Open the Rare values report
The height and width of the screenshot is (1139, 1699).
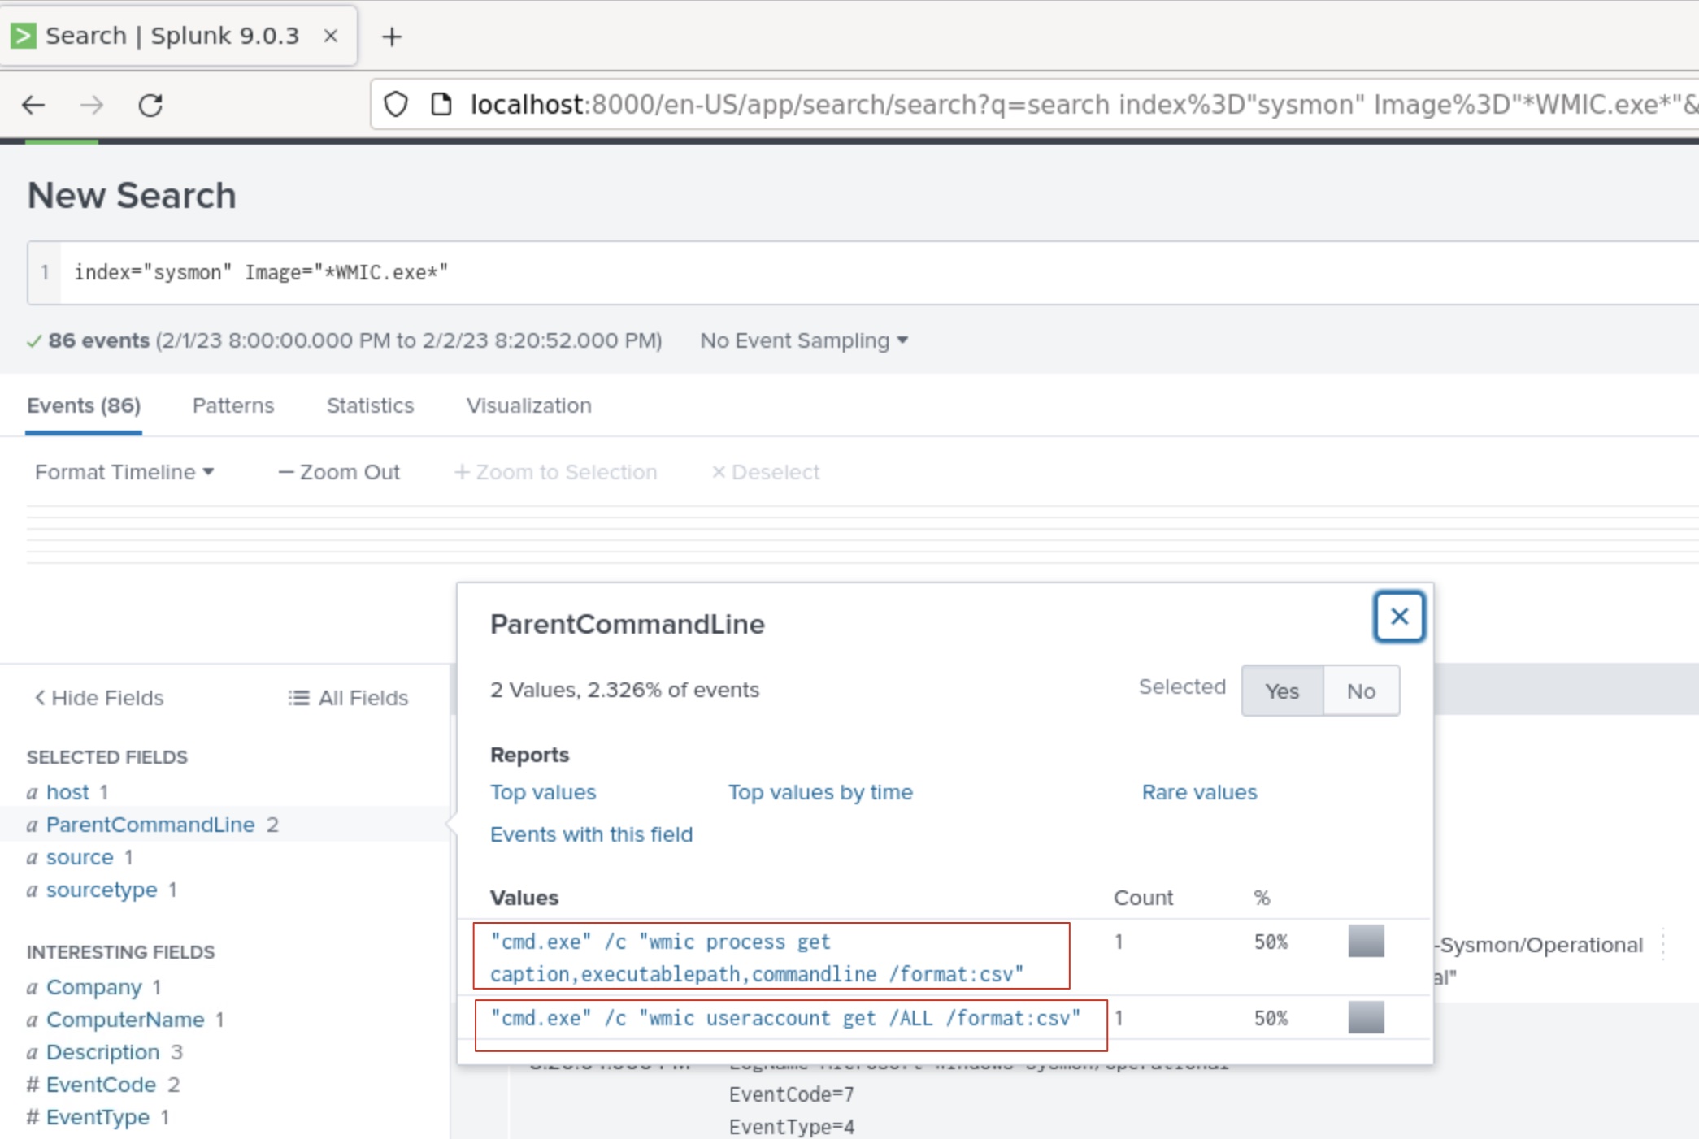tap(1199, 792)
